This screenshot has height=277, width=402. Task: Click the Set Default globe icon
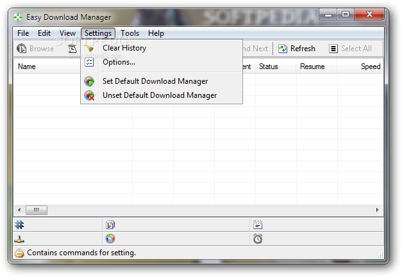coord(89,81)
